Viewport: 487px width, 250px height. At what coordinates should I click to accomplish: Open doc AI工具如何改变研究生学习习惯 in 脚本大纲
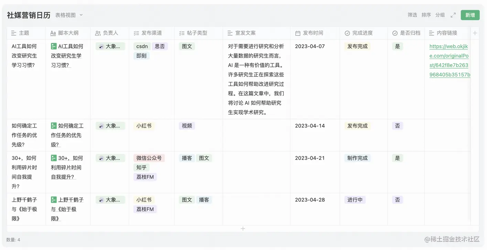click(67, 56)
